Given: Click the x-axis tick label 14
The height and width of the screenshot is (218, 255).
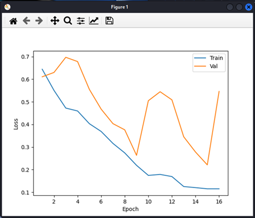Looking at the screenshot, I should pos(196,202).
